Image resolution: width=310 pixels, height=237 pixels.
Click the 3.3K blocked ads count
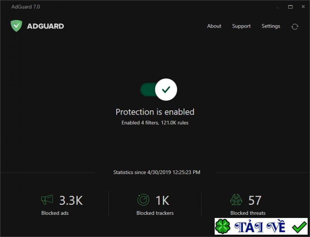pos(71,200)
